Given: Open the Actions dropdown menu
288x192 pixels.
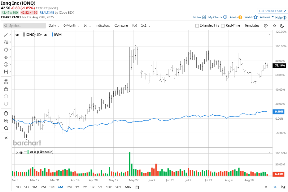Looking at the screenshot, I should click(267, 17).
